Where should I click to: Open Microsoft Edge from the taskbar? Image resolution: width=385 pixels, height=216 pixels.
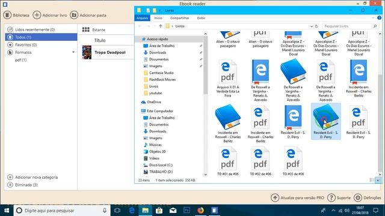pyautogui.click(x=132, y=211)
